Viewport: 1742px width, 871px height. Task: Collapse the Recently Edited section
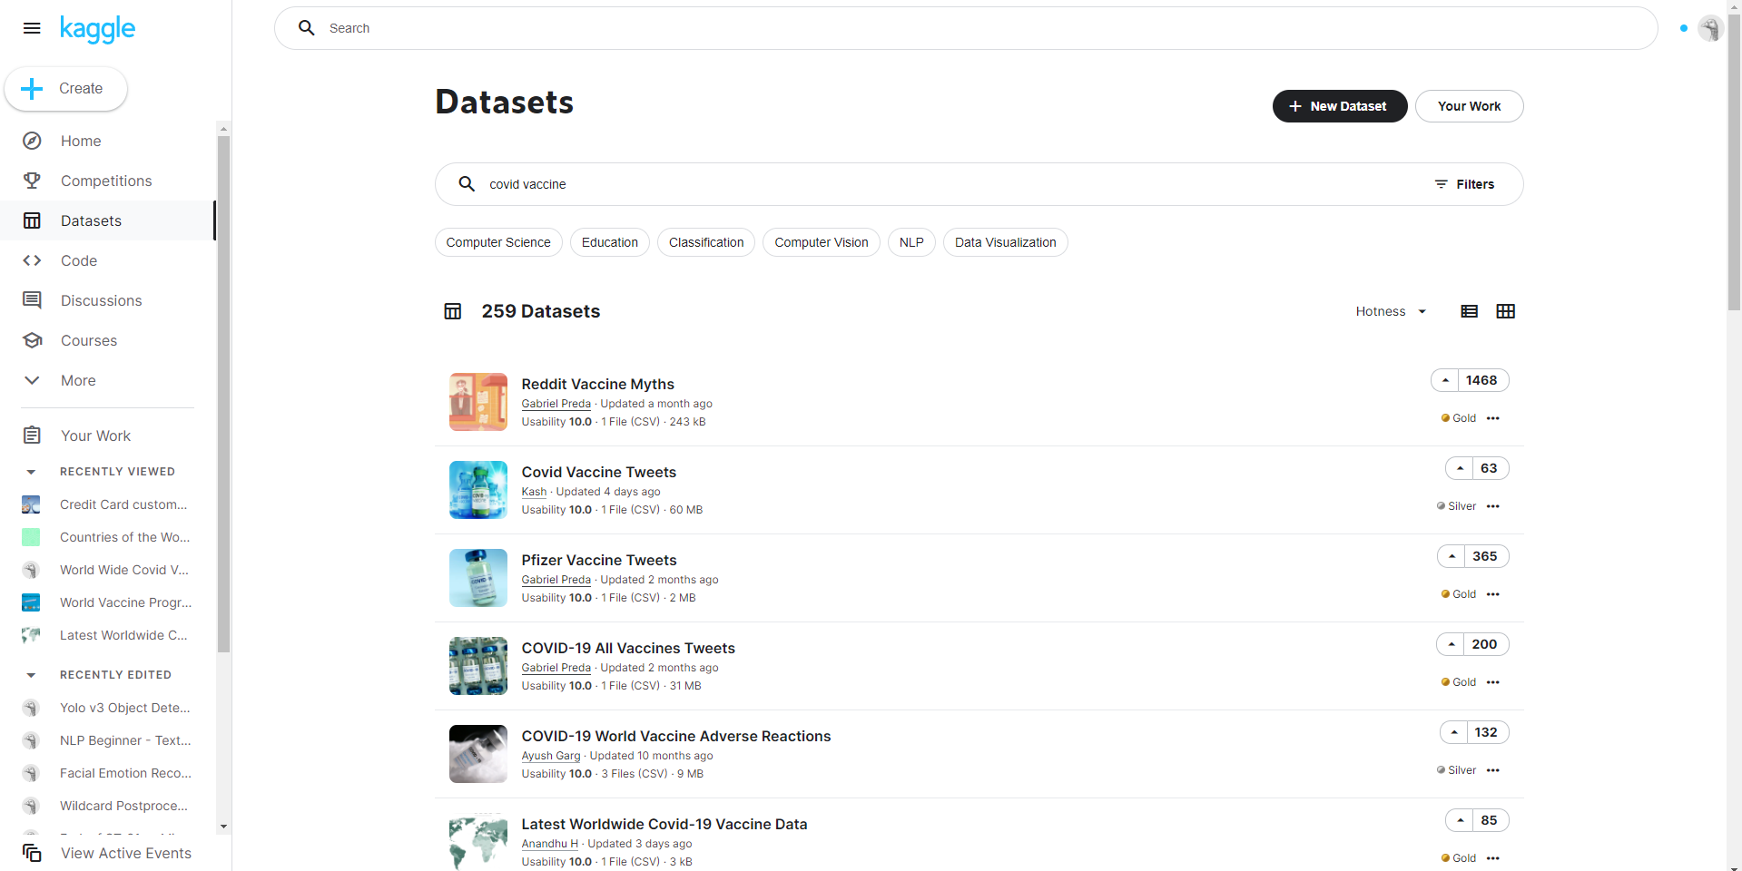31,675
